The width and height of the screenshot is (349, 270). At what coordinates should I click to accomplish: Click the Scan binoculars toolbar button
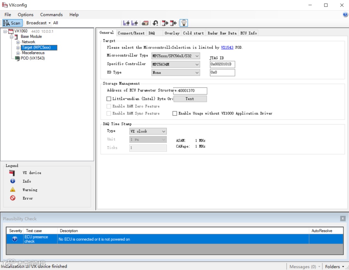(x=13, y=23)
